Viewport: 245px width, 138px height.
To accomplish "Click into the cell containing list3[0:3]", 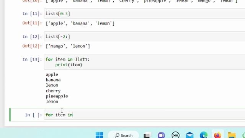I will pos(145,14).
